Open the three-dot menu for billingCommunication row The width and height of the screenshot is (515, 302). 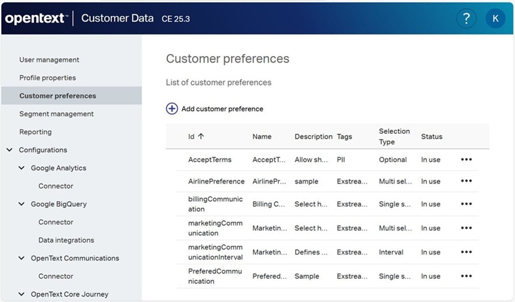coord(466,204)
